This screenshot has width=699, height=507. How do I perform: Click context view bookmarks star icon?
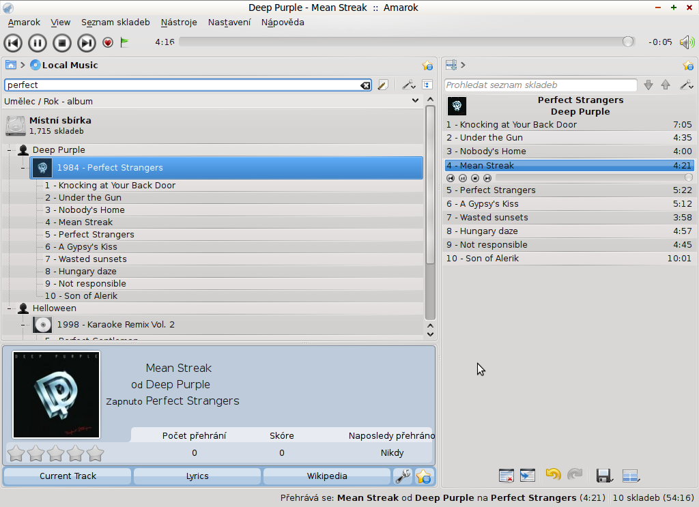coord(423,476)
